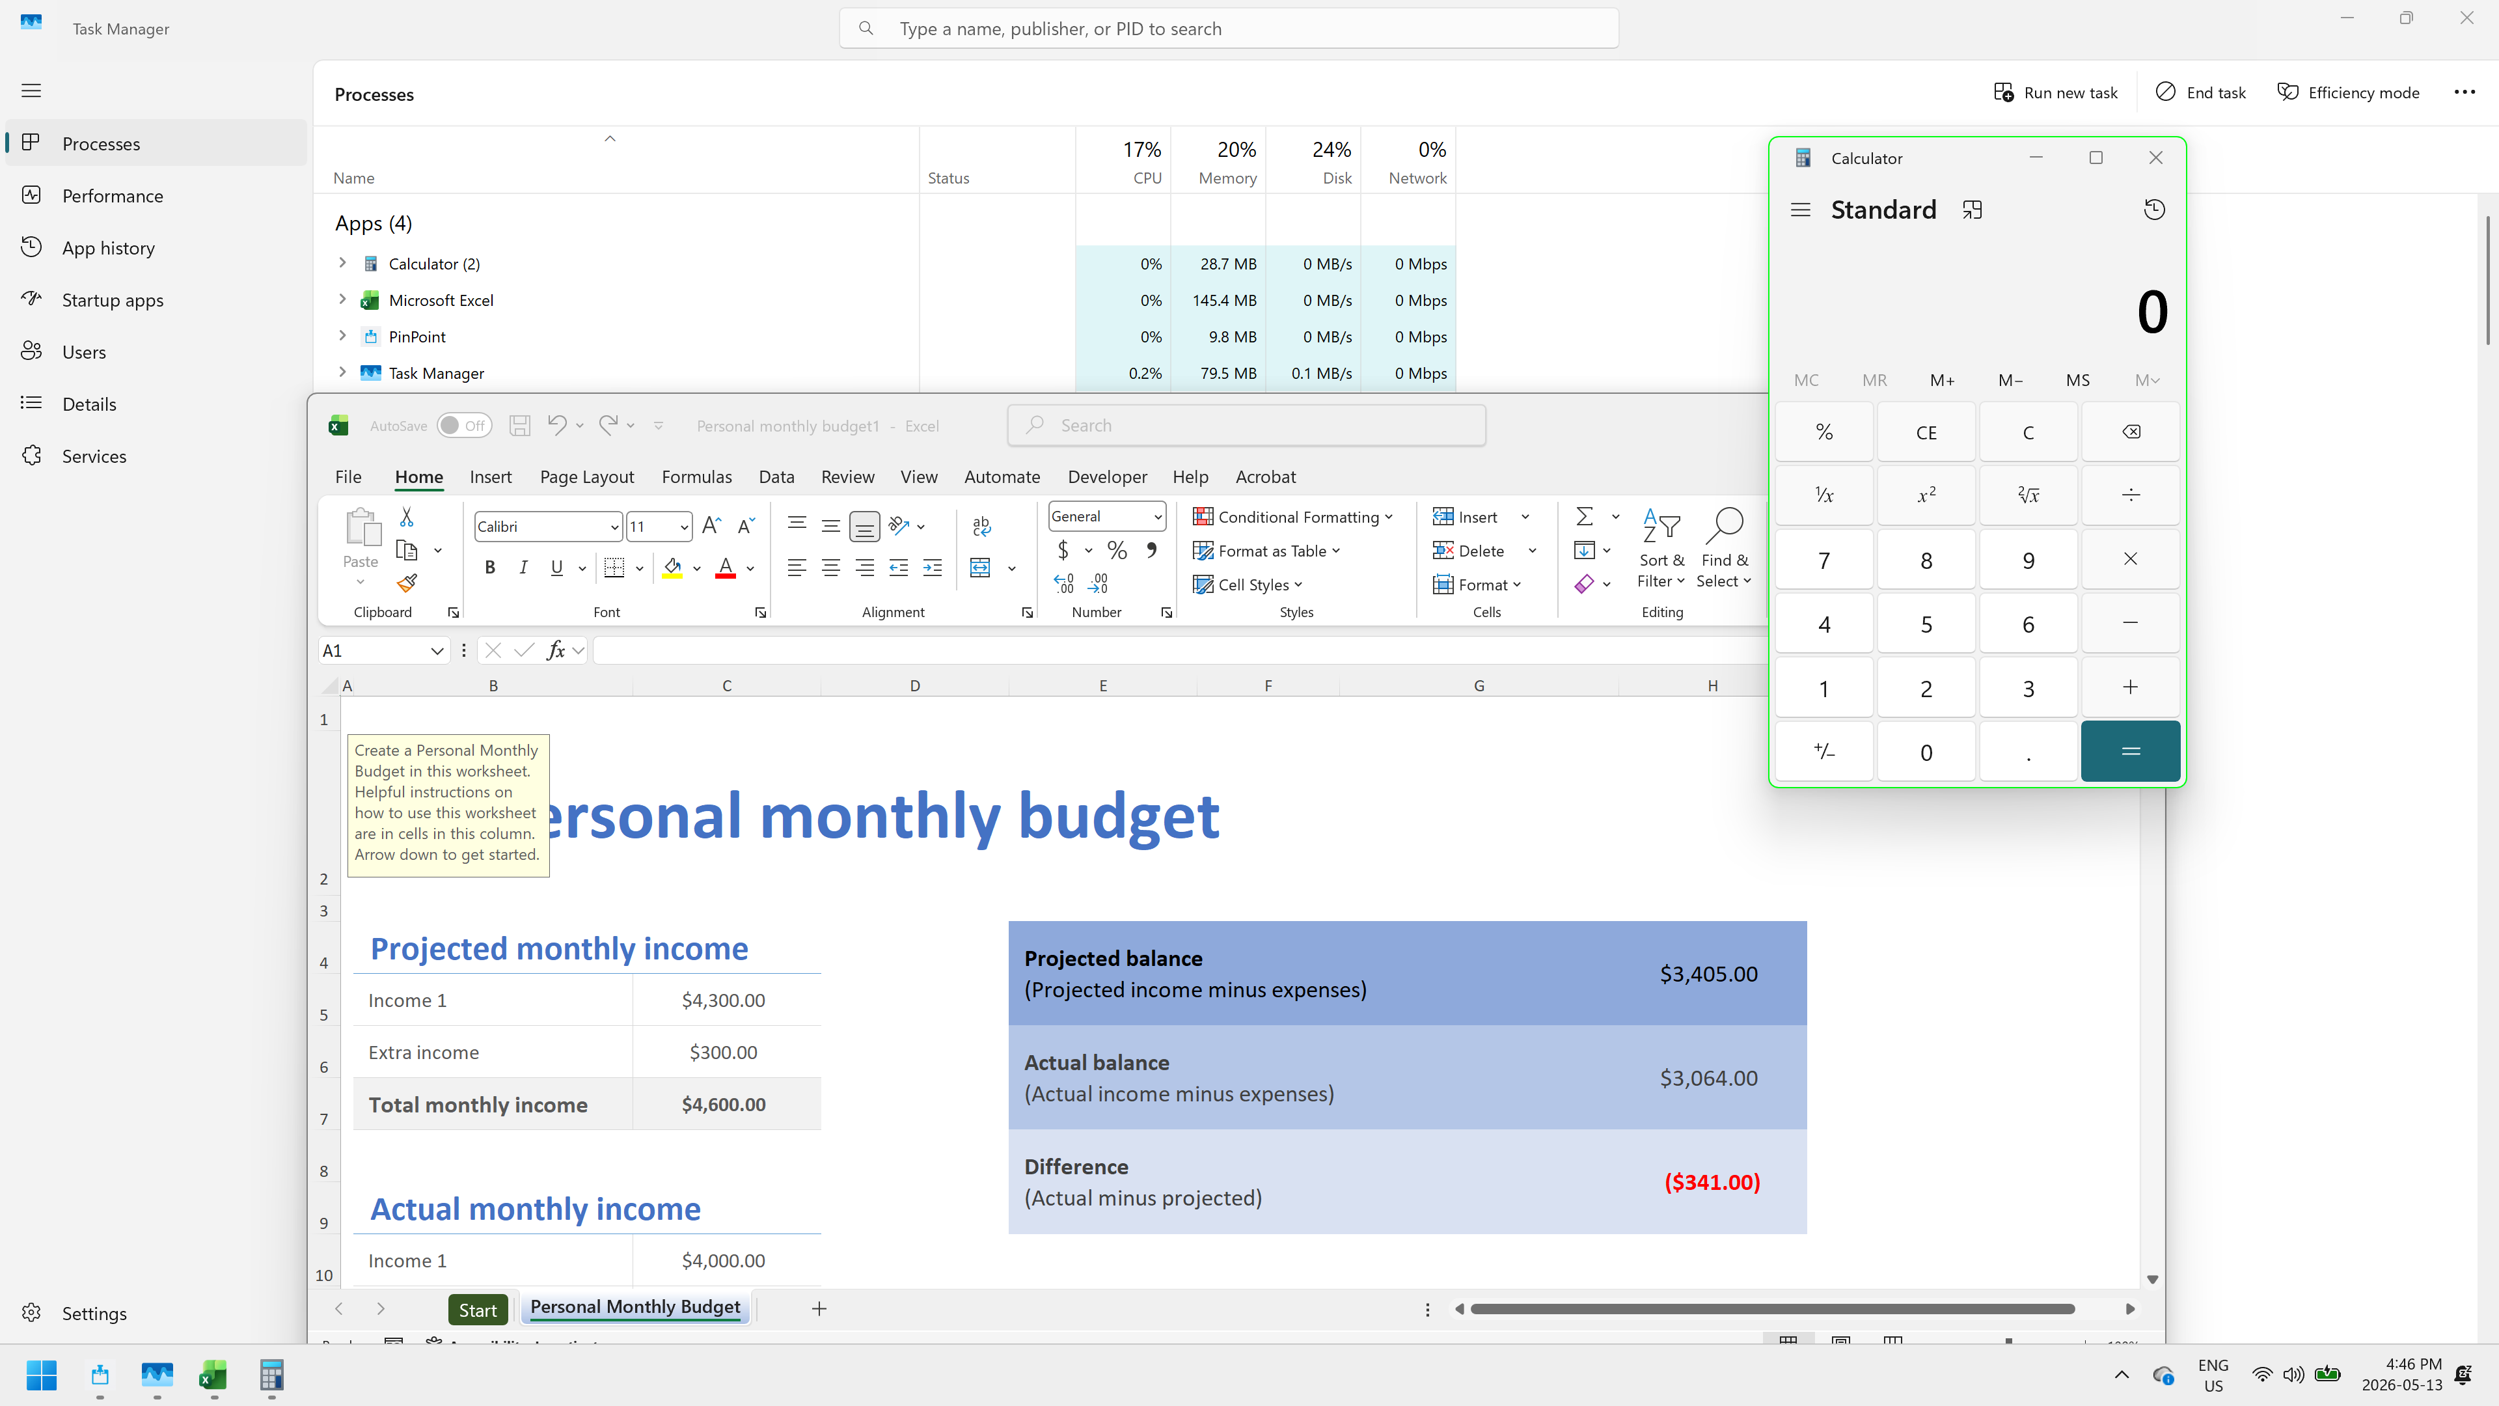This screenshot has height=1406, width=2499.
Task: Open the Calibri font name dropdown
Action: pyautogui.click(x=614, y=527)
